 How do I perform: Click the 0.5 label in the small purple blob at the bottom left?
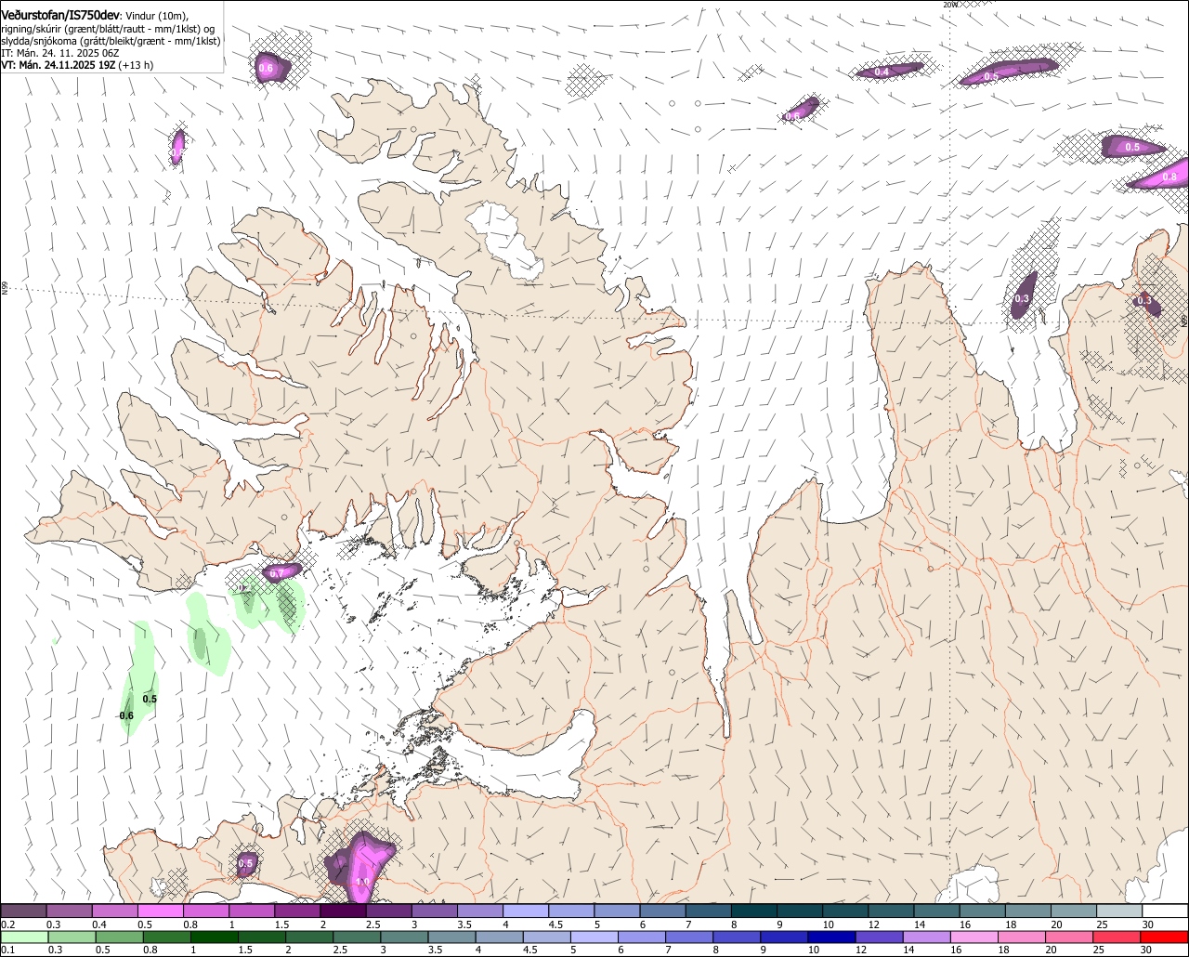pyautogui.click(x=246, y=864)
